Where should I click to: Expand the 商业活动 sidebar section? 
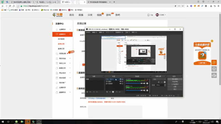(70, 73)
